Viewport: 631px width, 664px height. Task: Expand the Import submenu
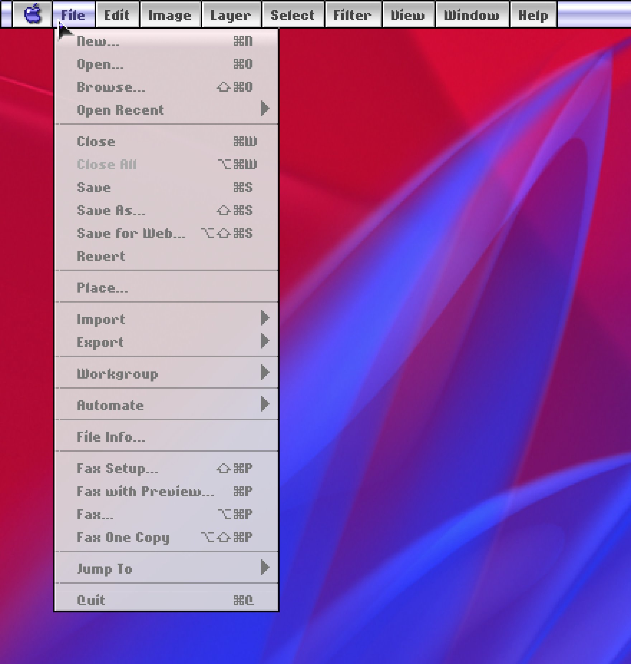[167, 319]
